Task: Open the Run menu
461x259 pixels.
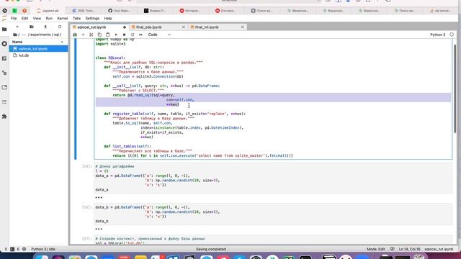Action: pos(49,18)
